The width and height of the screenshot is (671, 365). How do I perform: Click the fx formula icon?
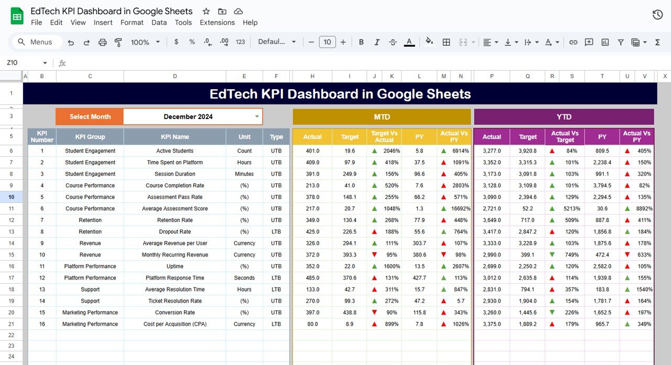62,63
